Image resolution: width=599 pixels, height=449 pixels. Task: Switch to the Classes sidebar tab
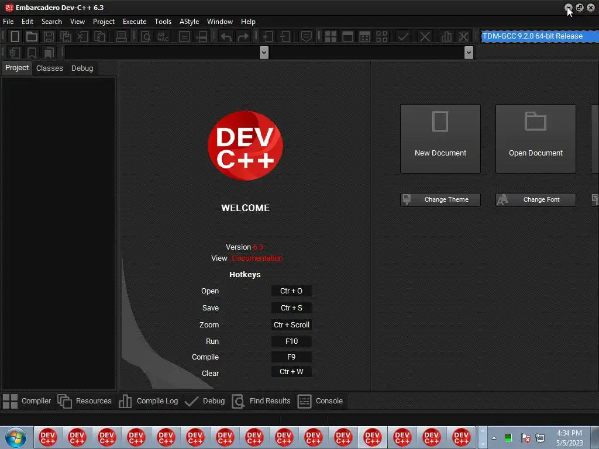(x=50, y=68)
